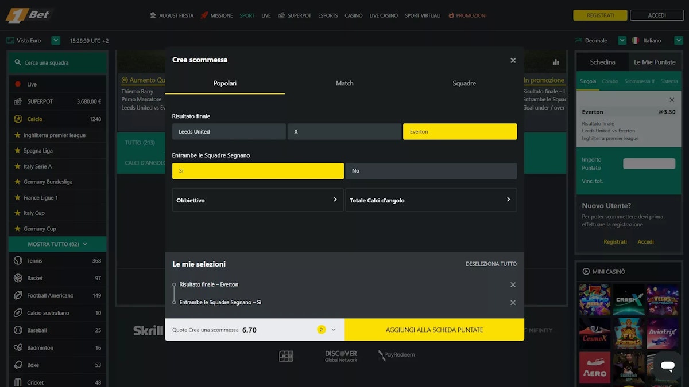The image size is (689, 387).
Task: Open the statistics bar chart icon
Action: [x=556, y=62]
